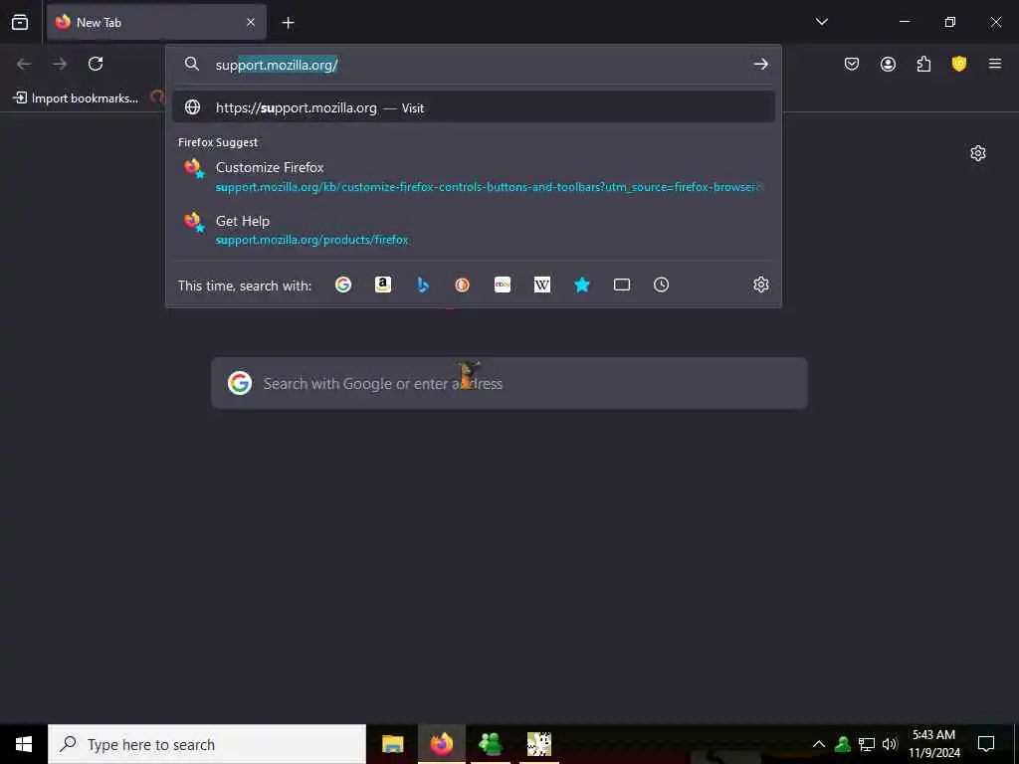Personalize New Tab with gear icon
Image resolution: width=1019 pixels, height=764 pixels.
[x=978, y=153]
